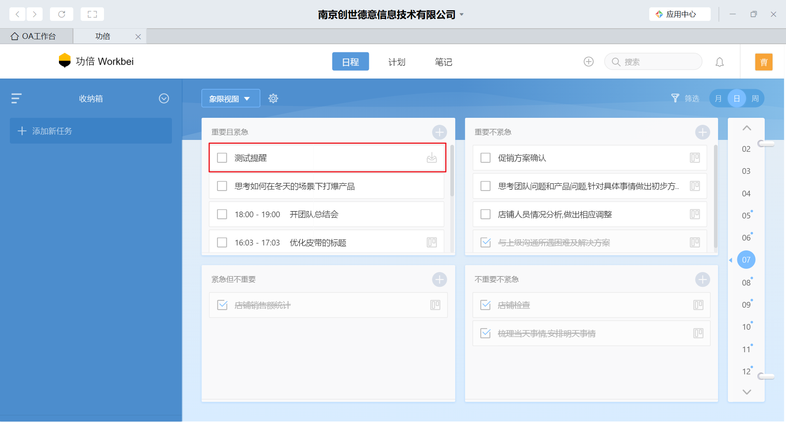Open 应用中心 app center

680,14
